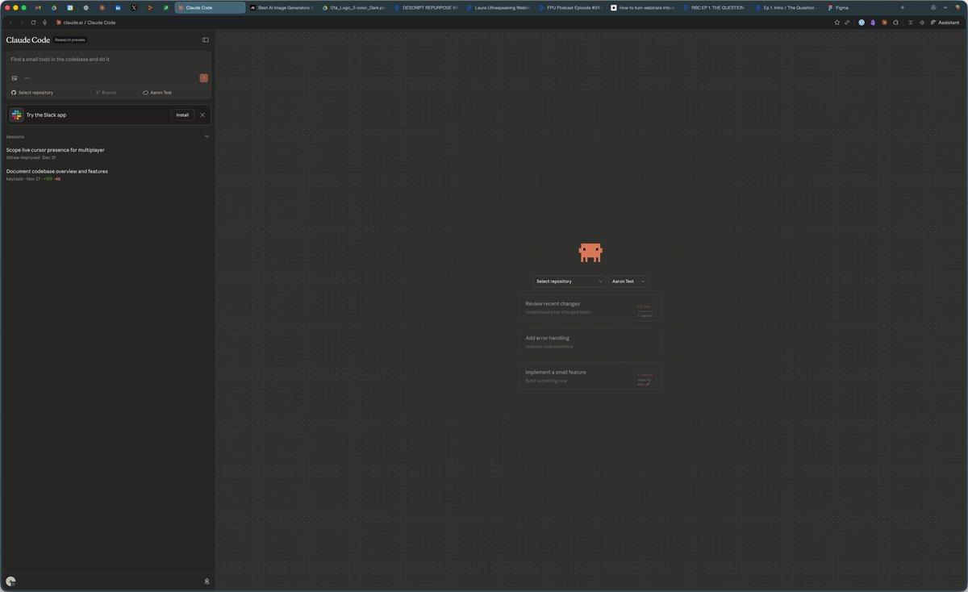Open the 'Document codebase overview and features' session

108,175
